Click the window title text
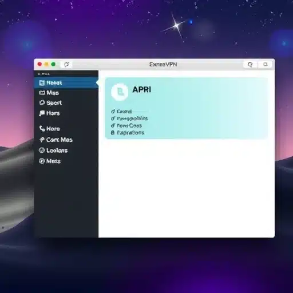This screenshot has height=293, width=293. click(x=163, y=65)
